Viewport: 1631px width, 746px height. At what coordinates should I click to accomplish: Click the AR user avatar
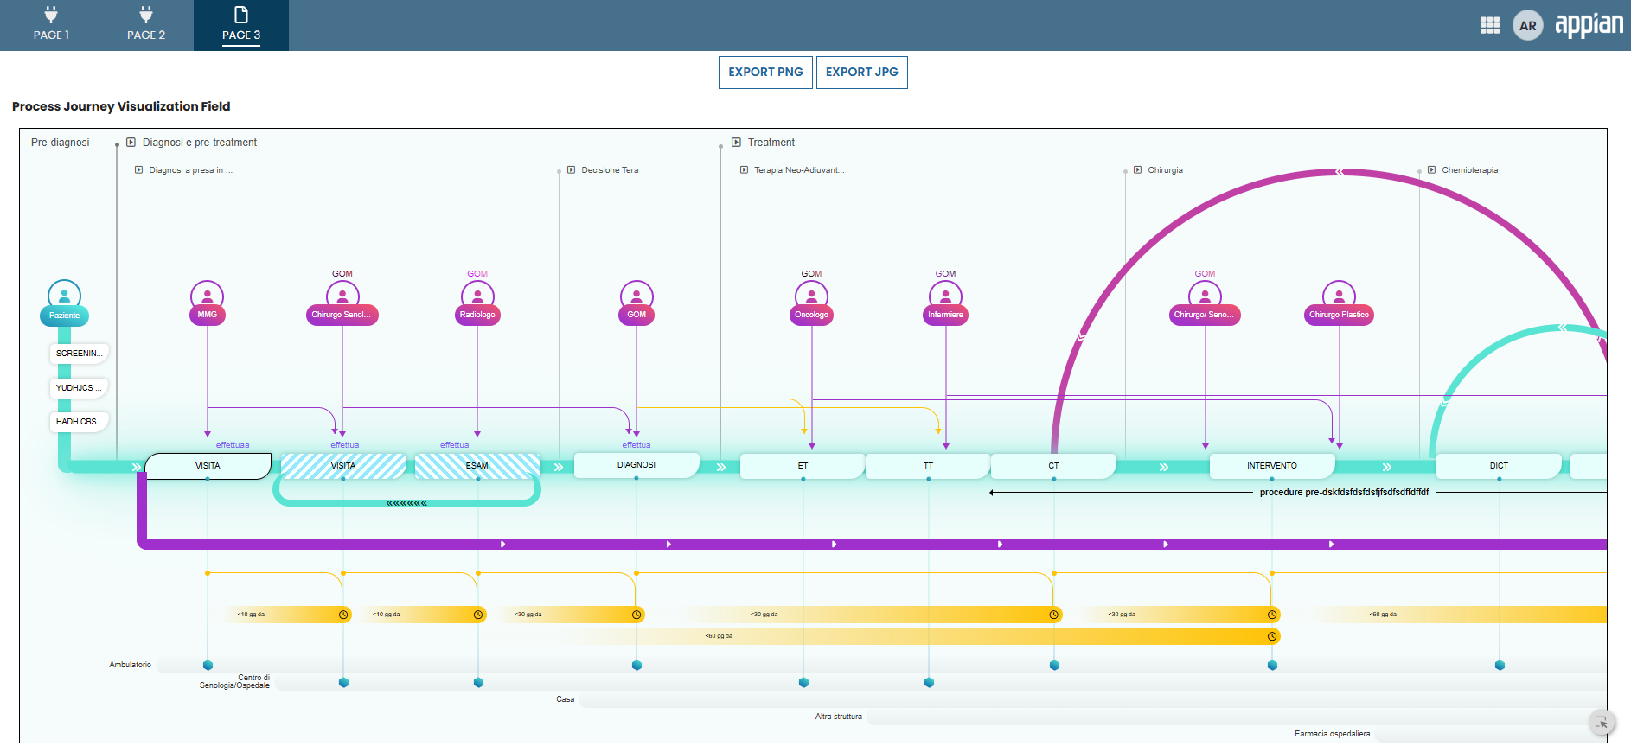[1527, 26]
